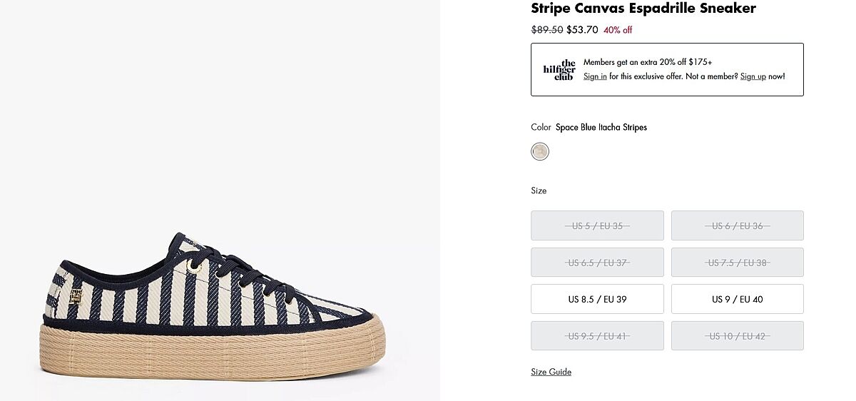Click sold-out size US 10 / EU 42
This screenshot has width=856, height=401.
pos(737,335)
